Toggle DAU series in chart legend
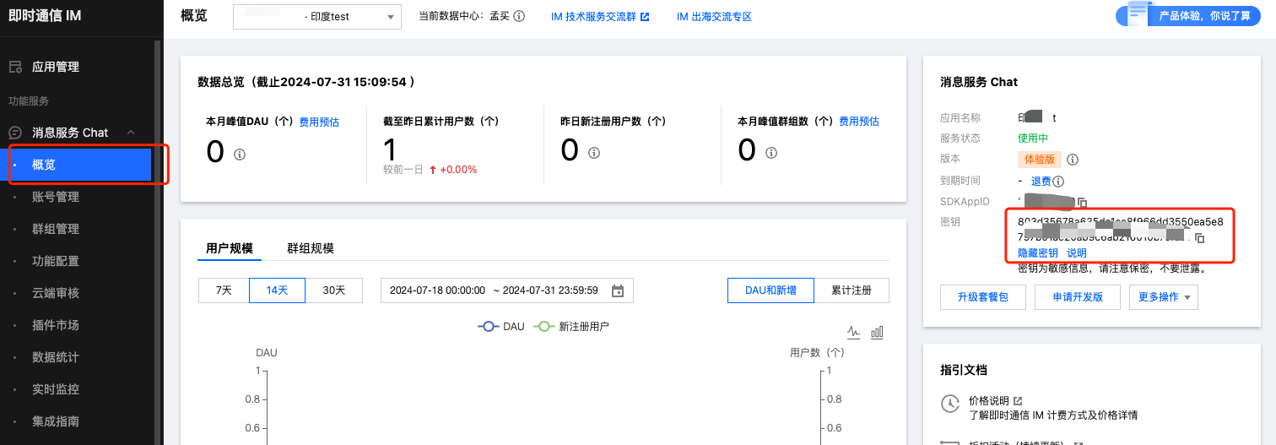Viewport: 1276px width, 445px height. [502, 326]
